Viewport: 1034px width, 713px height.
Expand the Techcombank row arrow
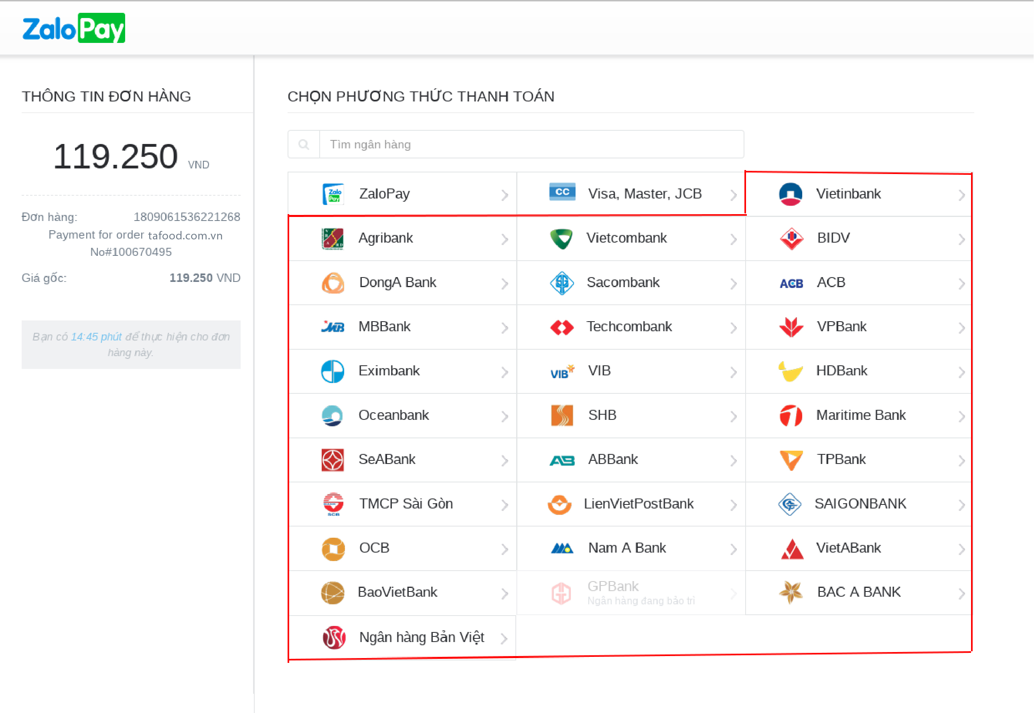[734, 328]
